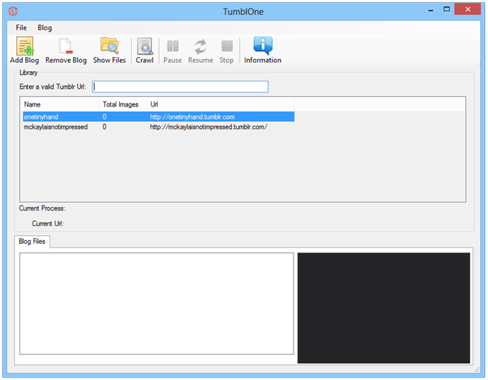This screenshot has width=488, height=380.
Task: Focus the Tumblr Url input field
Action: pyautogui.click(x=180, y=86)
